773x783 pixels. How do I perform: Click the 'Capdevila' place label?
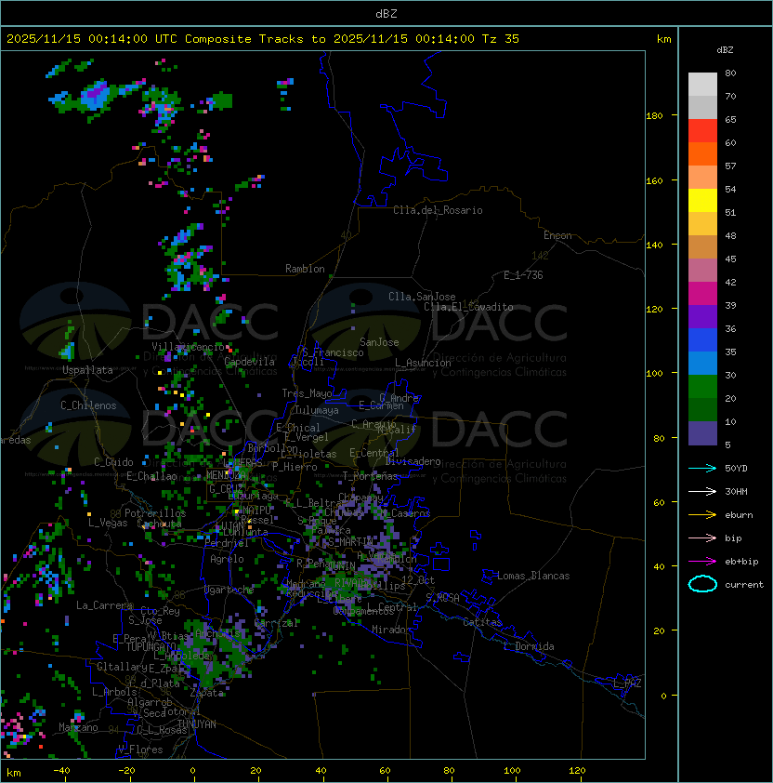250,362
